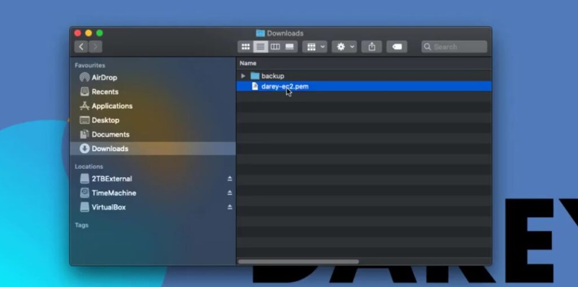The height and width of the screenshot is (287, 578).
Task: Switch to column view
Action: point(275,47)
